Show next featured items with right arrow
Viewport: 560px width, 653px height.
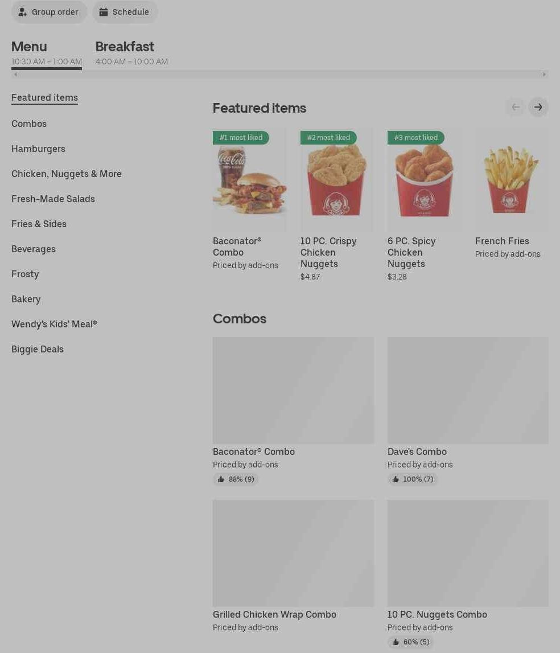[538, 108]
